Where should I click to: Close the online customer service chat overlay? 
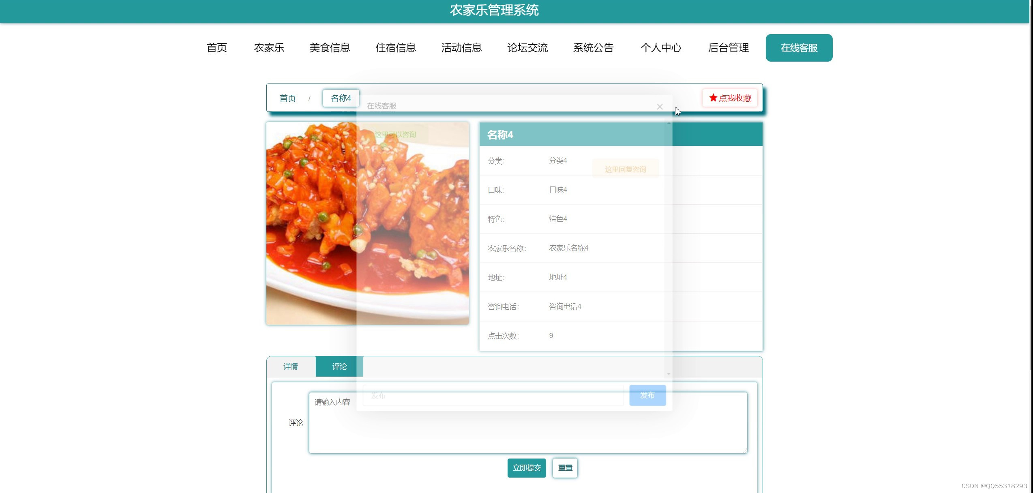point(660,107)
